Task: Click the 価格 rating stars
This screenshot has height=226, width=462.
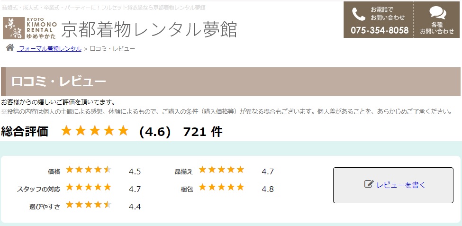Action: (89, 170)
